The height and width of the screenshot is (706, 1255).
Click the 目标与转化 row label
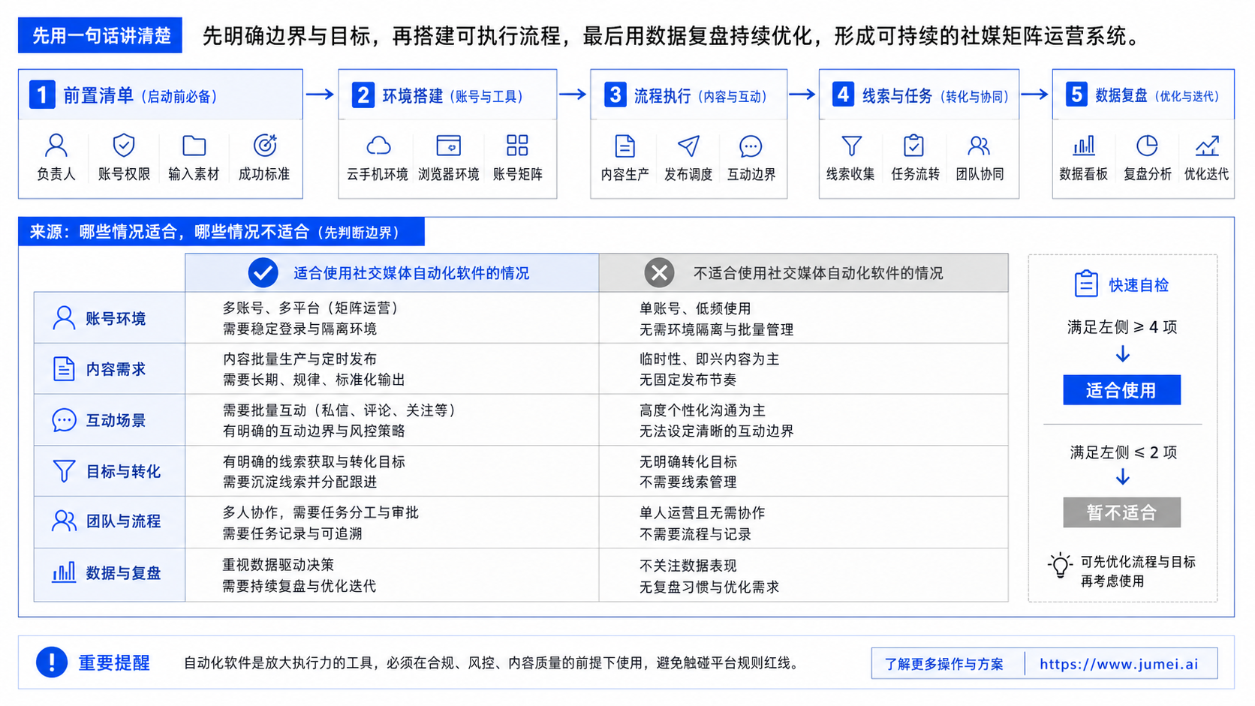[123, 471]
